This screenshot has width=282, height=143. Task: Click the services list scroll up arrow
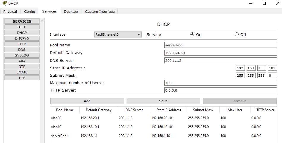(x=42, y=21)
